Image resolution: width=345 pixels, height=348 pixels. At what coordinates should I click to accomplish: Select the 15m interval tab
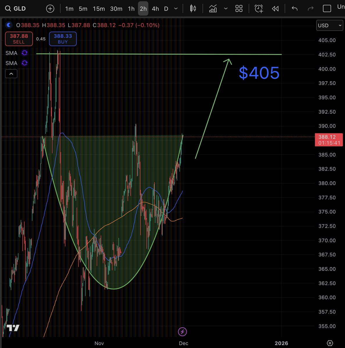point(99,9)
